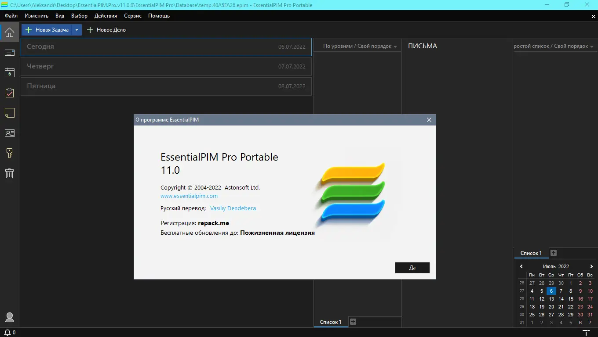Click the year 2022 in mini calendar header
This screenshot has height=337, width=598.
coord(564,266)
